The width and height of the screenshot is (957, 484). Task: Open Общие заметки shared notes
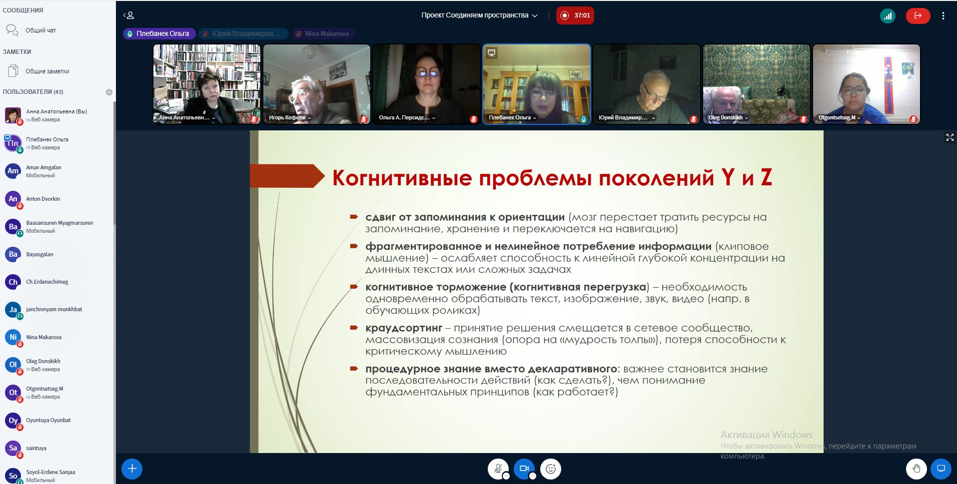pos(47,71)
